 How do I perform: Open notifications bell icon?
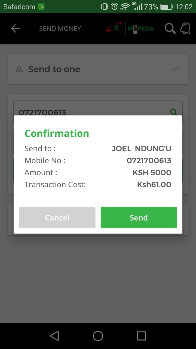tap(185, 28)
